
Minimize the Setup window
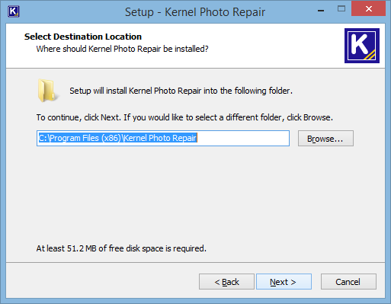(x=321, y=11)
